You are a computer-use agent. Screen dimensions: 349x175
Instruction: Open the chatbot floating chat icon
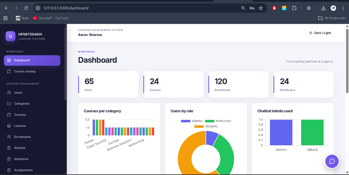click(332, 161)
